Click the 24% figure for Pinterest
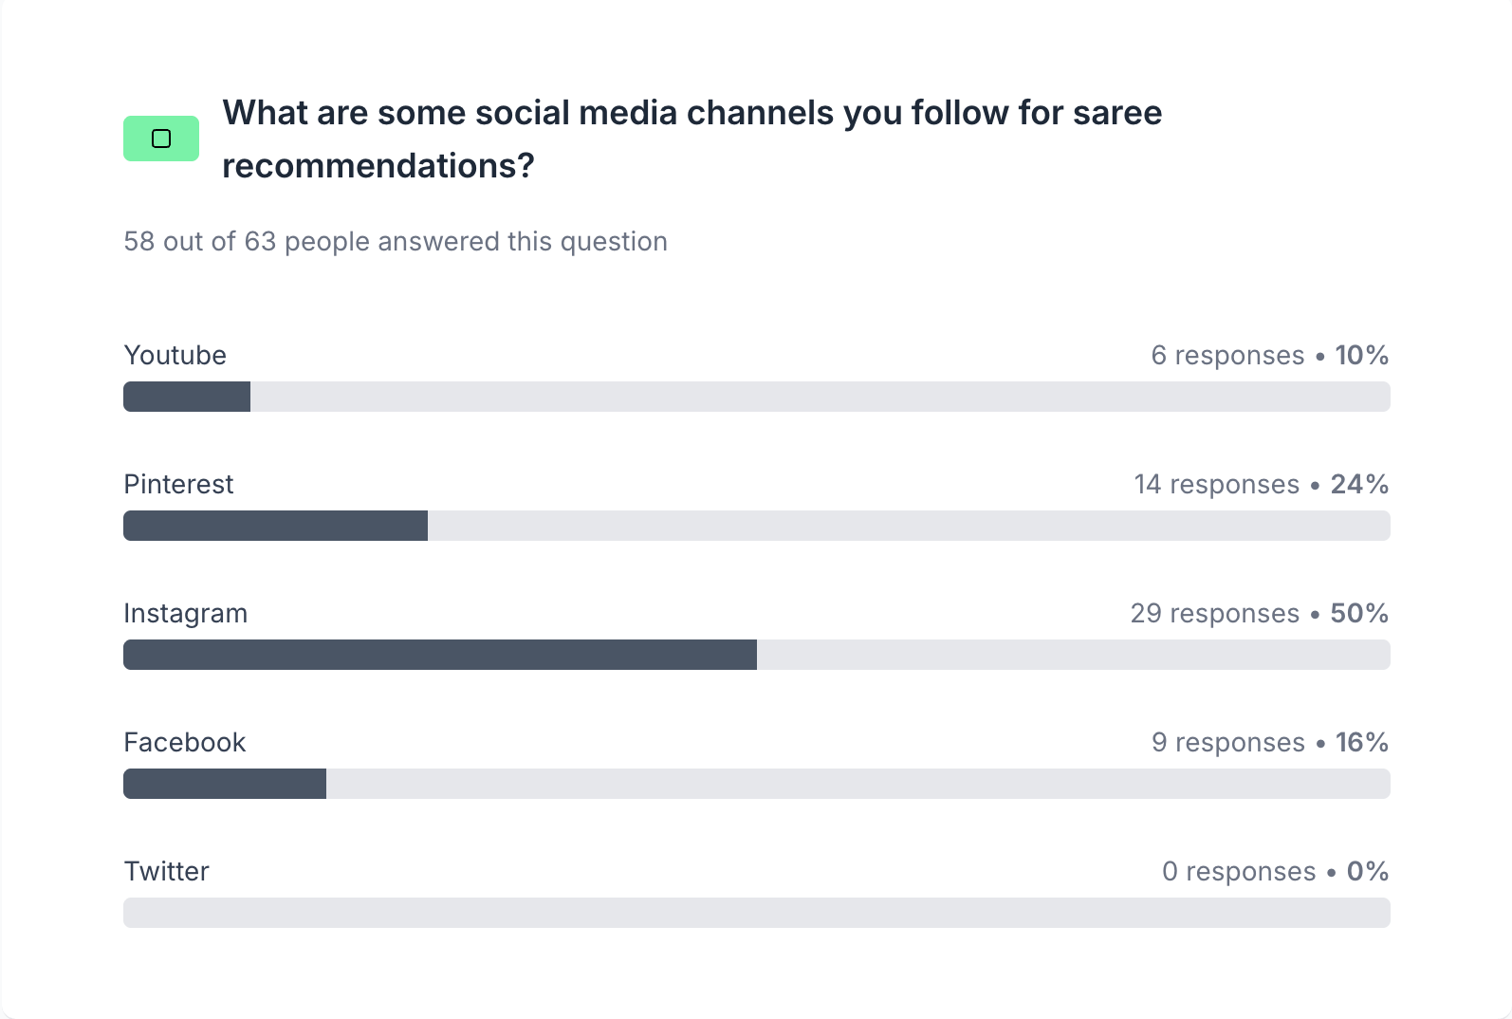 (1359, 484)
